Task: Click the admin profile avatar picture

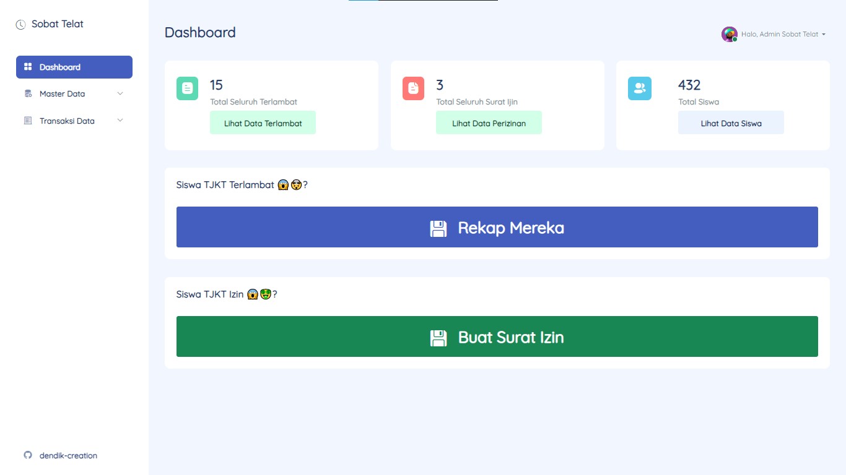Action: 729,35
